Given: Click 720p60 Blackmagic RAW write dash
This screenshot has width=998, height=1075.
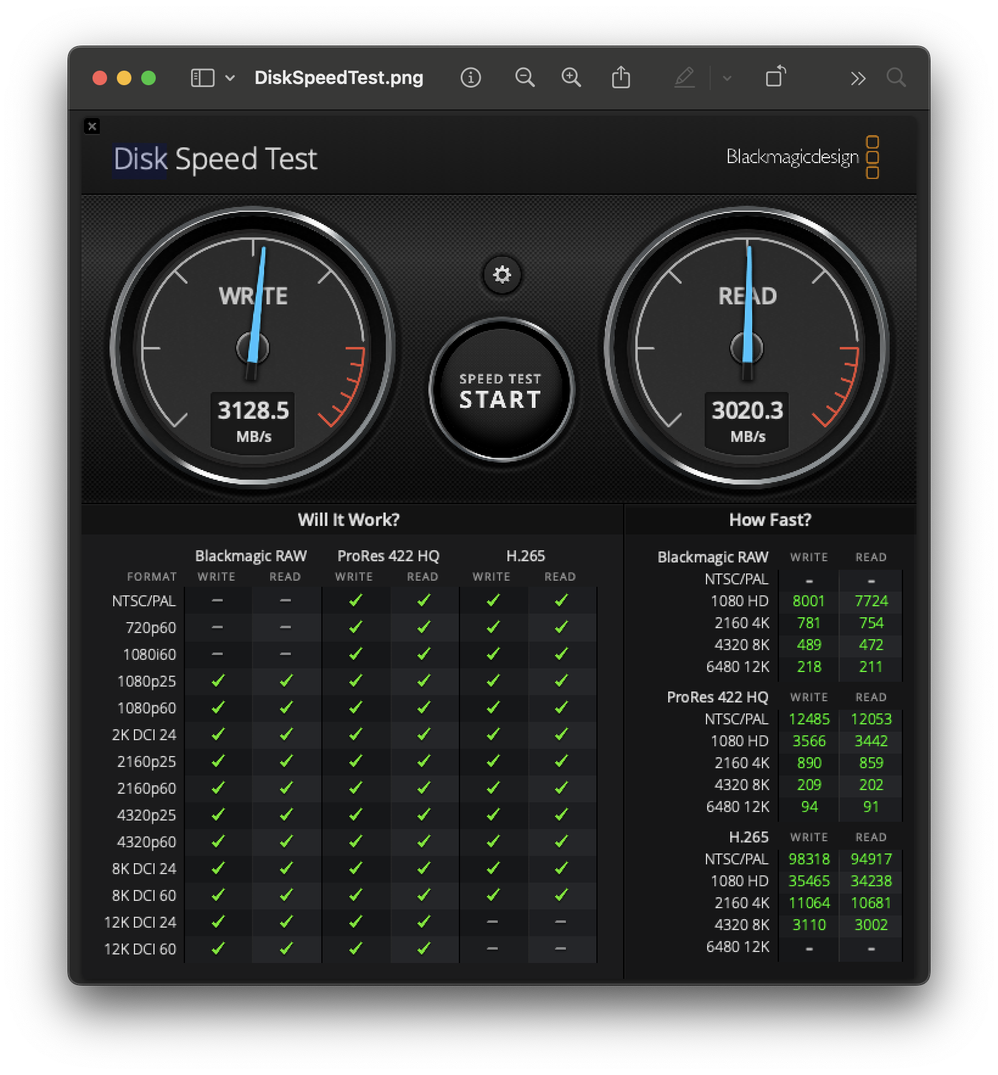Looking at the screenshot, I should [217, 627].
